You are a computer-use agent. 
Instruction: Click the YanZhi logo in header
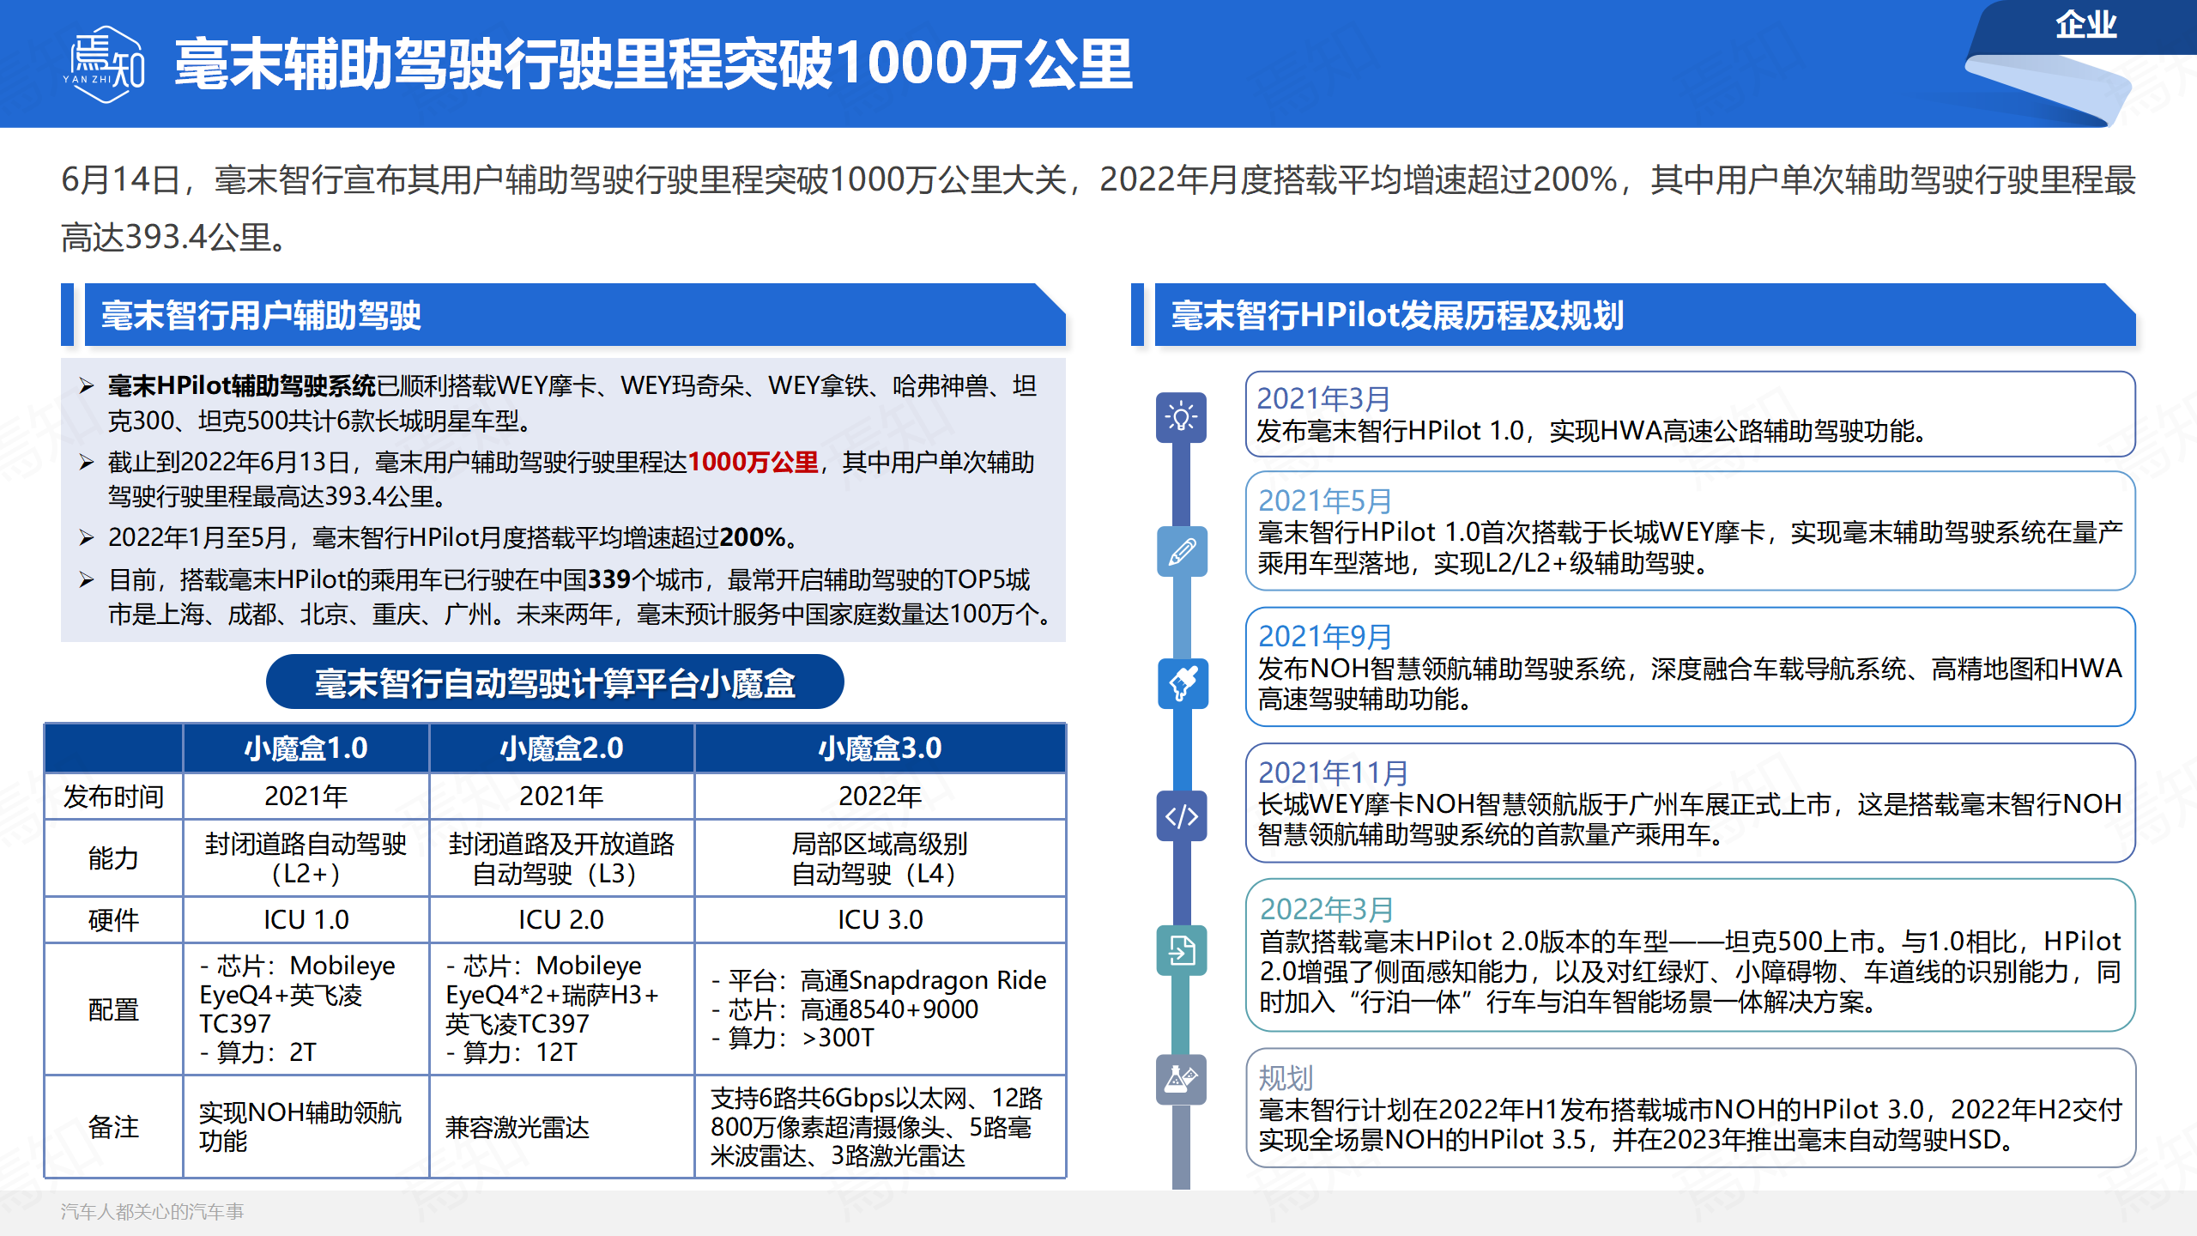105,64
